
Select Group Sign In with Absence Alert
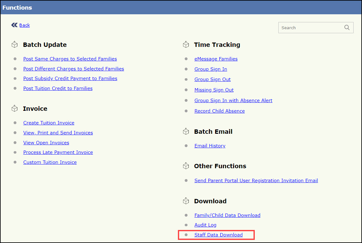(233, 101)
